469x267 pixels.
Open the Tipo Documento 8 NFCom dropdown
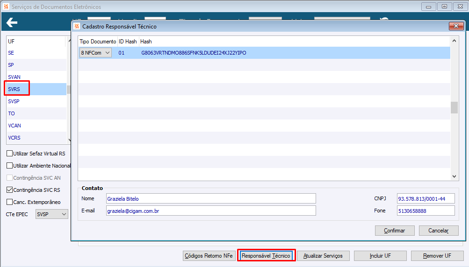click(95, 53)
